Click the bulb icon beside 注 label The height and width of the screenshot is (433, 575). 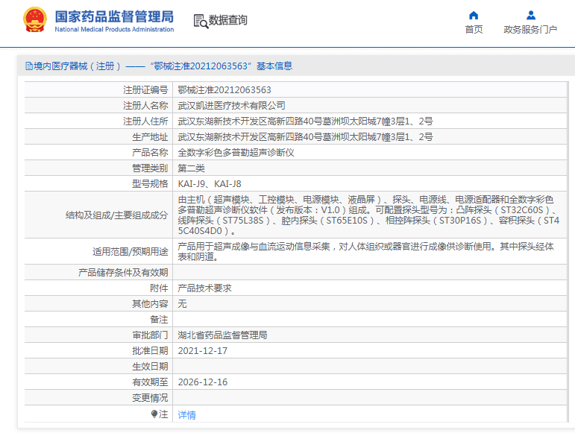click(x=154, y=414)
